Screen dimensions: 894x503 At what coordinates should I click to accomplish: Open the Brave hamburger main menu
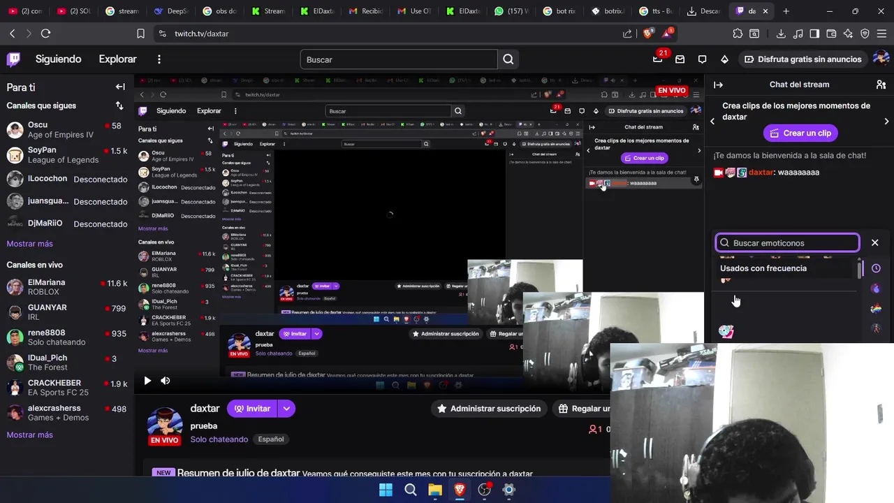click(x=881, y=34)
